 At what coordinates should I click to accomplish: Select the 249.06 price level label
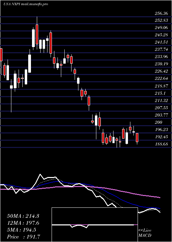pos(161,28)
